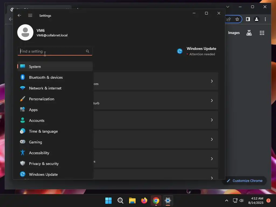Open Google apps grid in Chrome
This screenshot has height=207, width=276.
262,33
